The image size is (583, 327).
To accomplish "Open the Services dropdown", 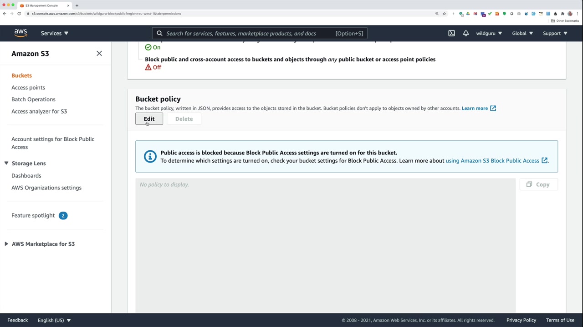I will (x=55, y=33).
